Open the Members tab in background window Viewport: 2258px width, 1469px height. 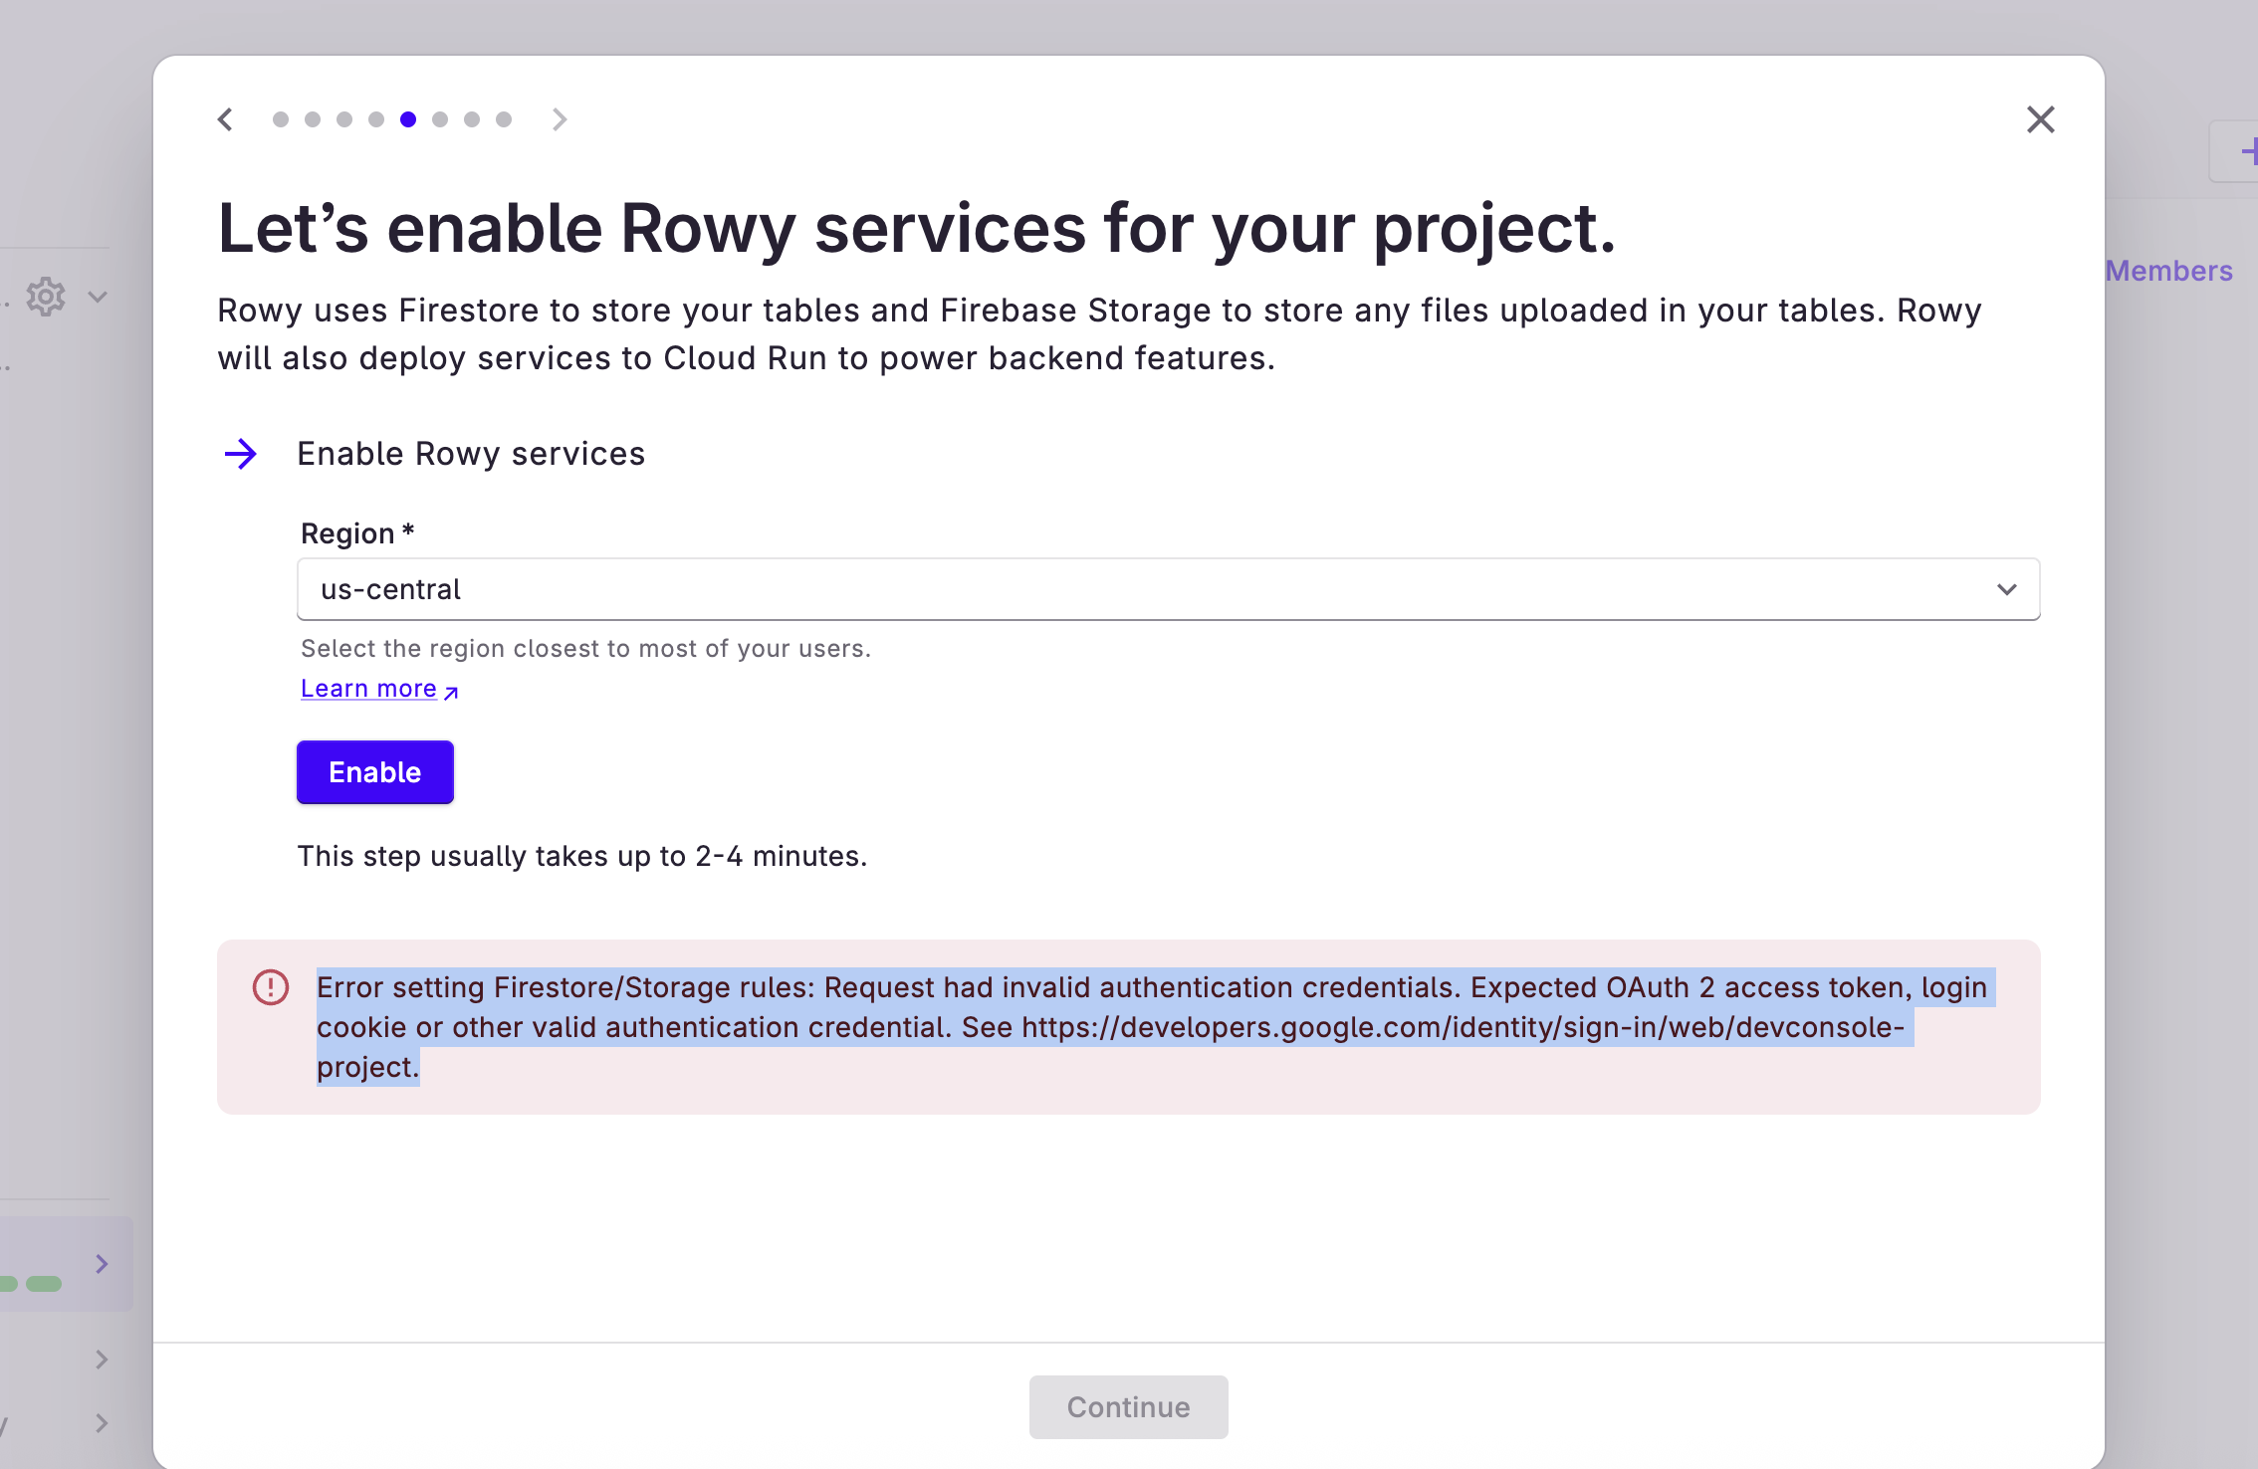[x=2168, y=271]
